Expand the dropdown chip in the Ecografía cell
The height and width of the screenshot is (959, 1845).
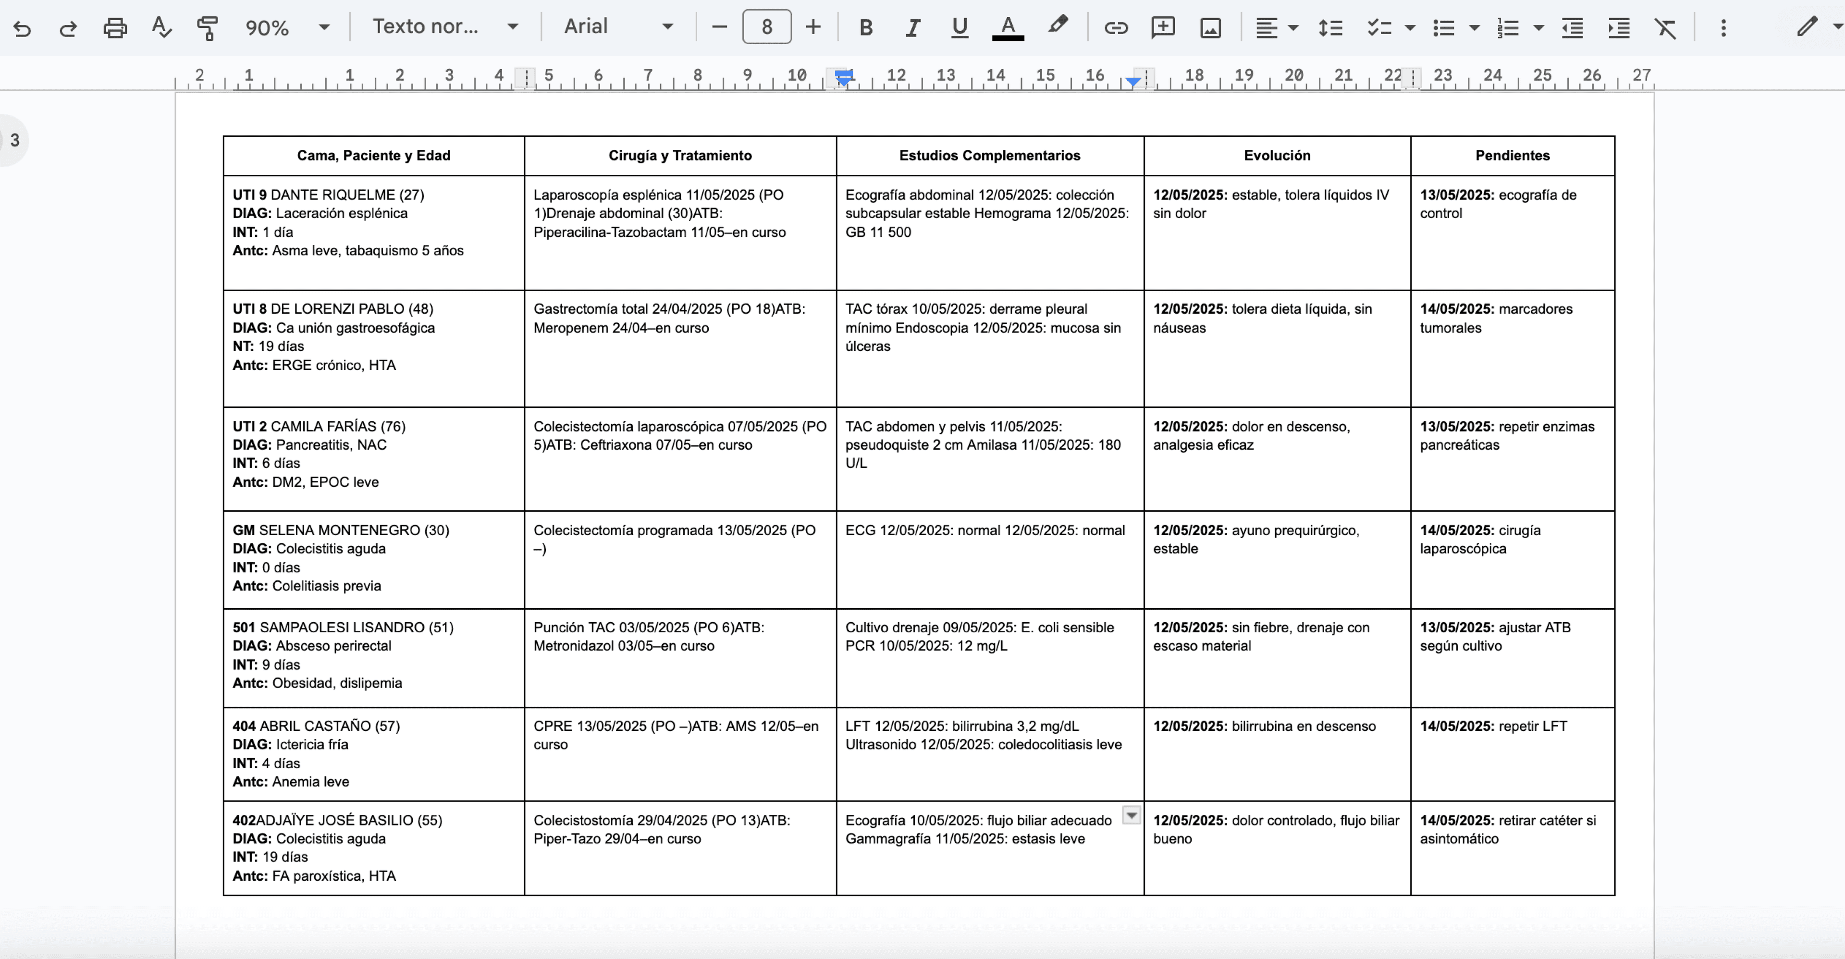tap(1131, 816)
